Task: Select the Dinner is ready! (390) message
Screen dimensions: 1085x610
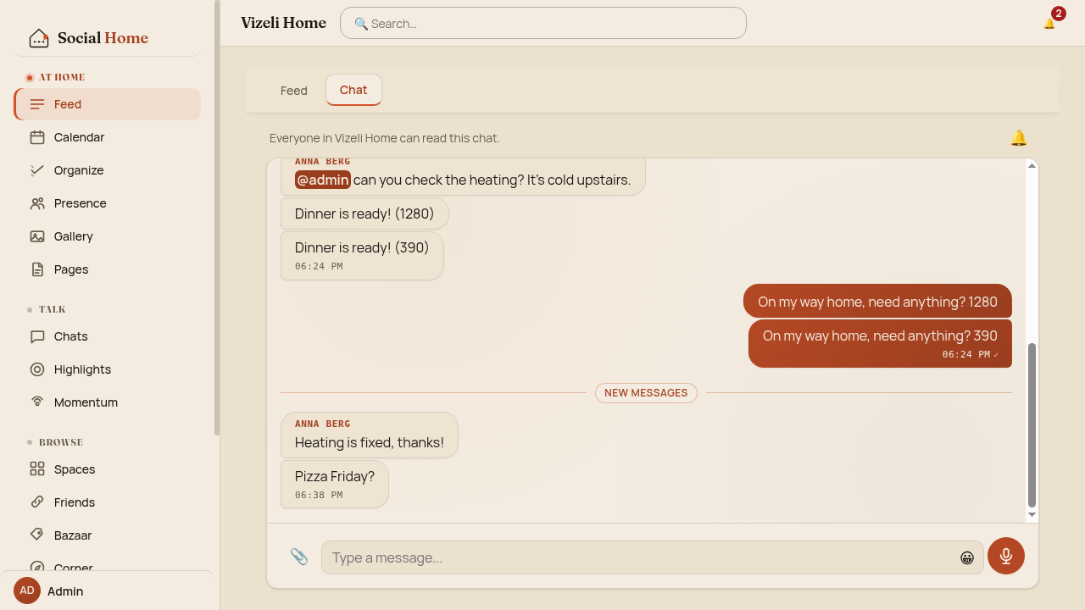Action: [362, 256]
